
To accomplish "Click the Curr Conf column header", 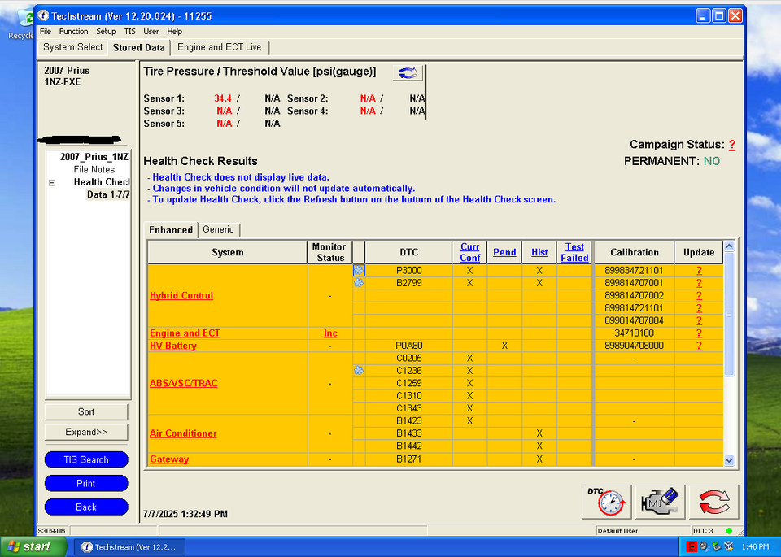I will pos(469,252).
